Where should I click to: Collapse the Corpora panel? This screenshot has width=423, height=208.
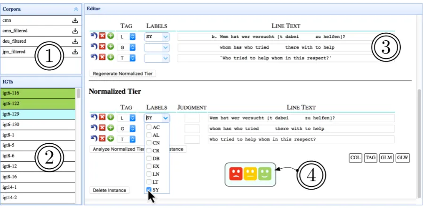pos(76,9)
